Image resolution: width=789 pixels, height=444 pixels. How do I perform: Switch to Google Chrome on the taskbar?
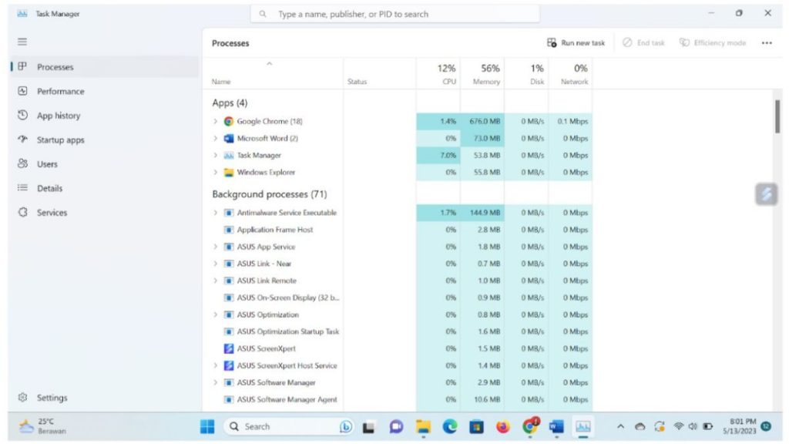pyautogui.click(x=529, y=426)
